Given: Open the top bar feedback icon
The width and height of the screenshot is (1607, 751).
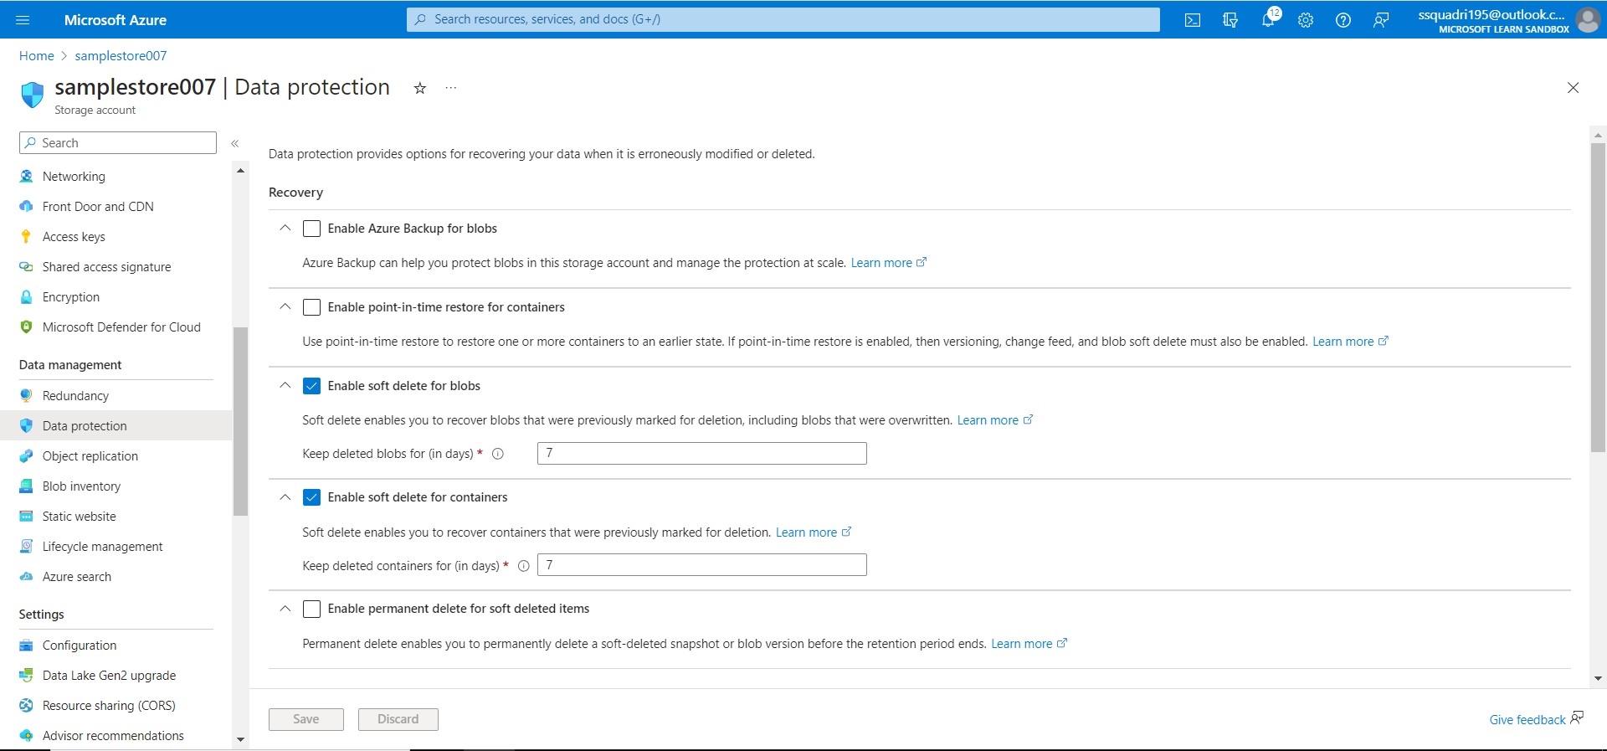Looking at the screenshot, I should 1381,20.
